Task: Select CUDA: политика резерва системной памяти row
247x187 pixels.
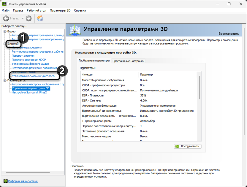Action: coord(139,91)
